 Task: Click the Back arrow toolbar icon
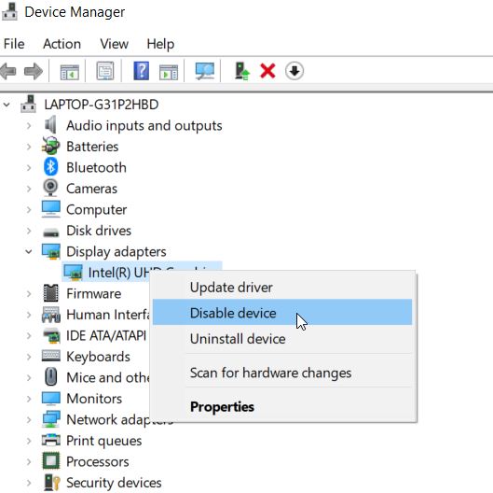click(8, 71)
